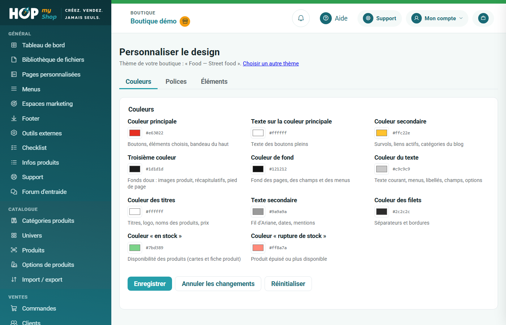The image size is (506, 325).
Task: Open the Texte sur la couleur principale swatch
Action: click(x=258, y=133)
